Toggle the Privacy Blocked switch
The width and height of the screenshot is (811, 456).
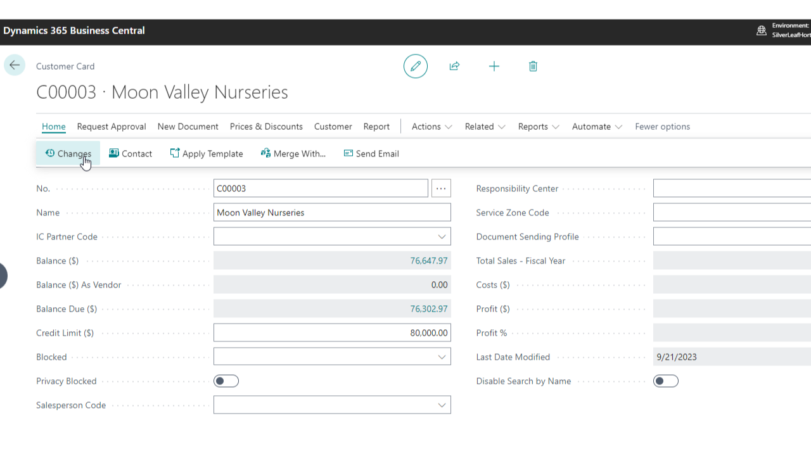pos(226,381)
